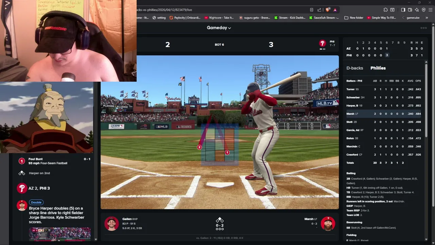Click pitch marker 2 left of the strike zone
Viewport: 435px width, 245px height.
coord(199,147)
